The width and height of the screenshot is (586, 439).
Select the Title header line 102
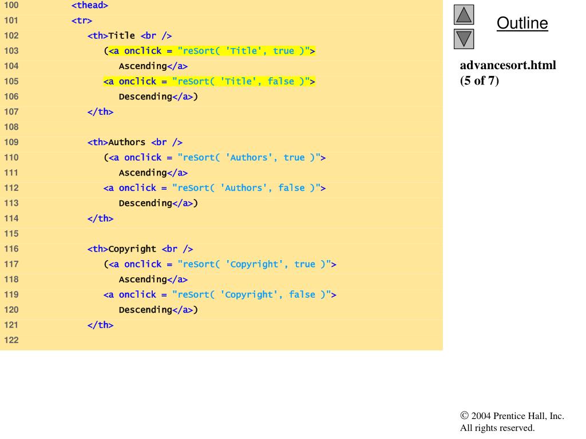click(x=130, y=36)
